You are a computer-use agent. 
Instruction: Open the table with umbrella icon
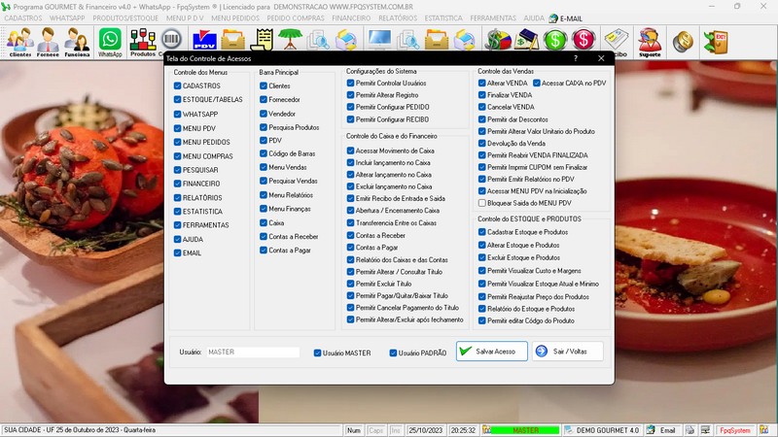pyautogui.click(x=290, y=39)
